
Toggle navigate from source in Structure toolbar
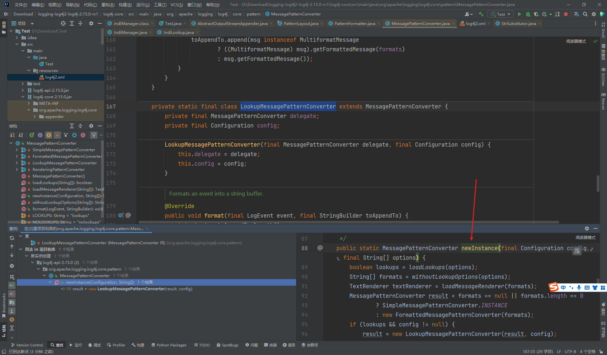[x=94, y=135]
